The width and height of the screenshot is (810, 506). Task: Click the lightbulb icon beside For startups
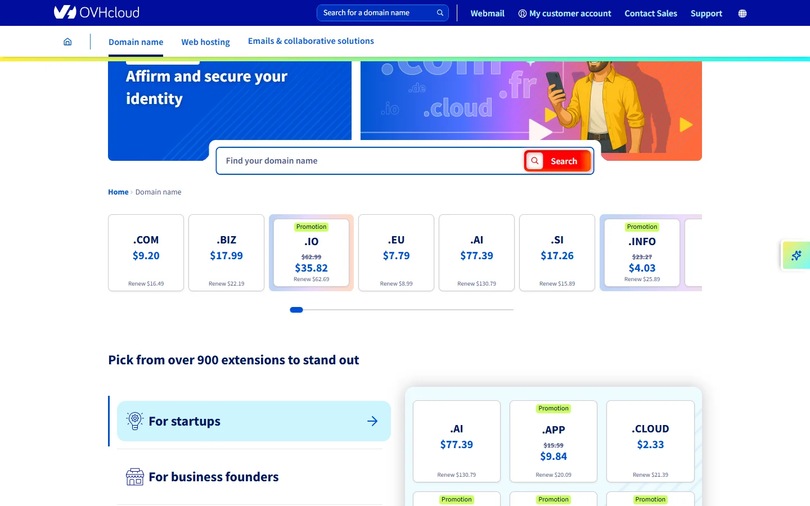tap(135, 421)
